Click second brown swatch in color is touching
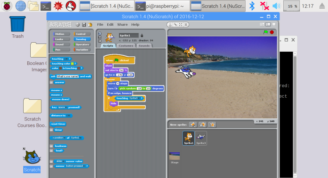 pos(79,68)
